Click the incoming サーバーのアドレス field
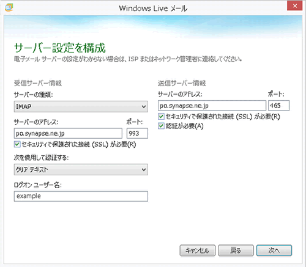 (x=68, y=133)
